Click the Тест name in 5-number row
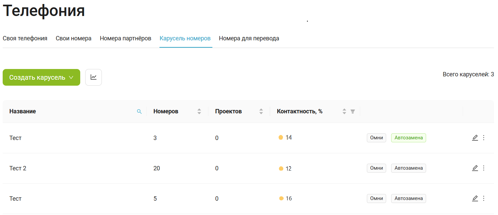 point(15,199)
